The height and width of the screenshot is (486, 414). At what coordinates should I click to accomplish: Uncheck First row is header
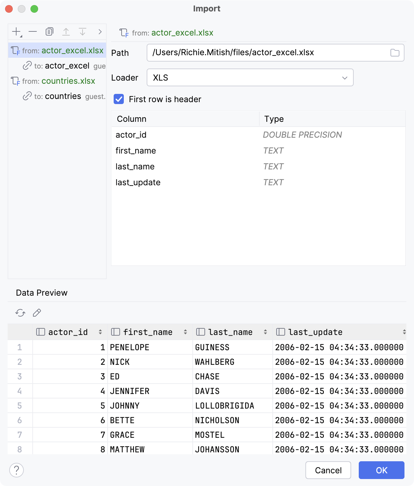pyautogui.click(x=118, y=99)
